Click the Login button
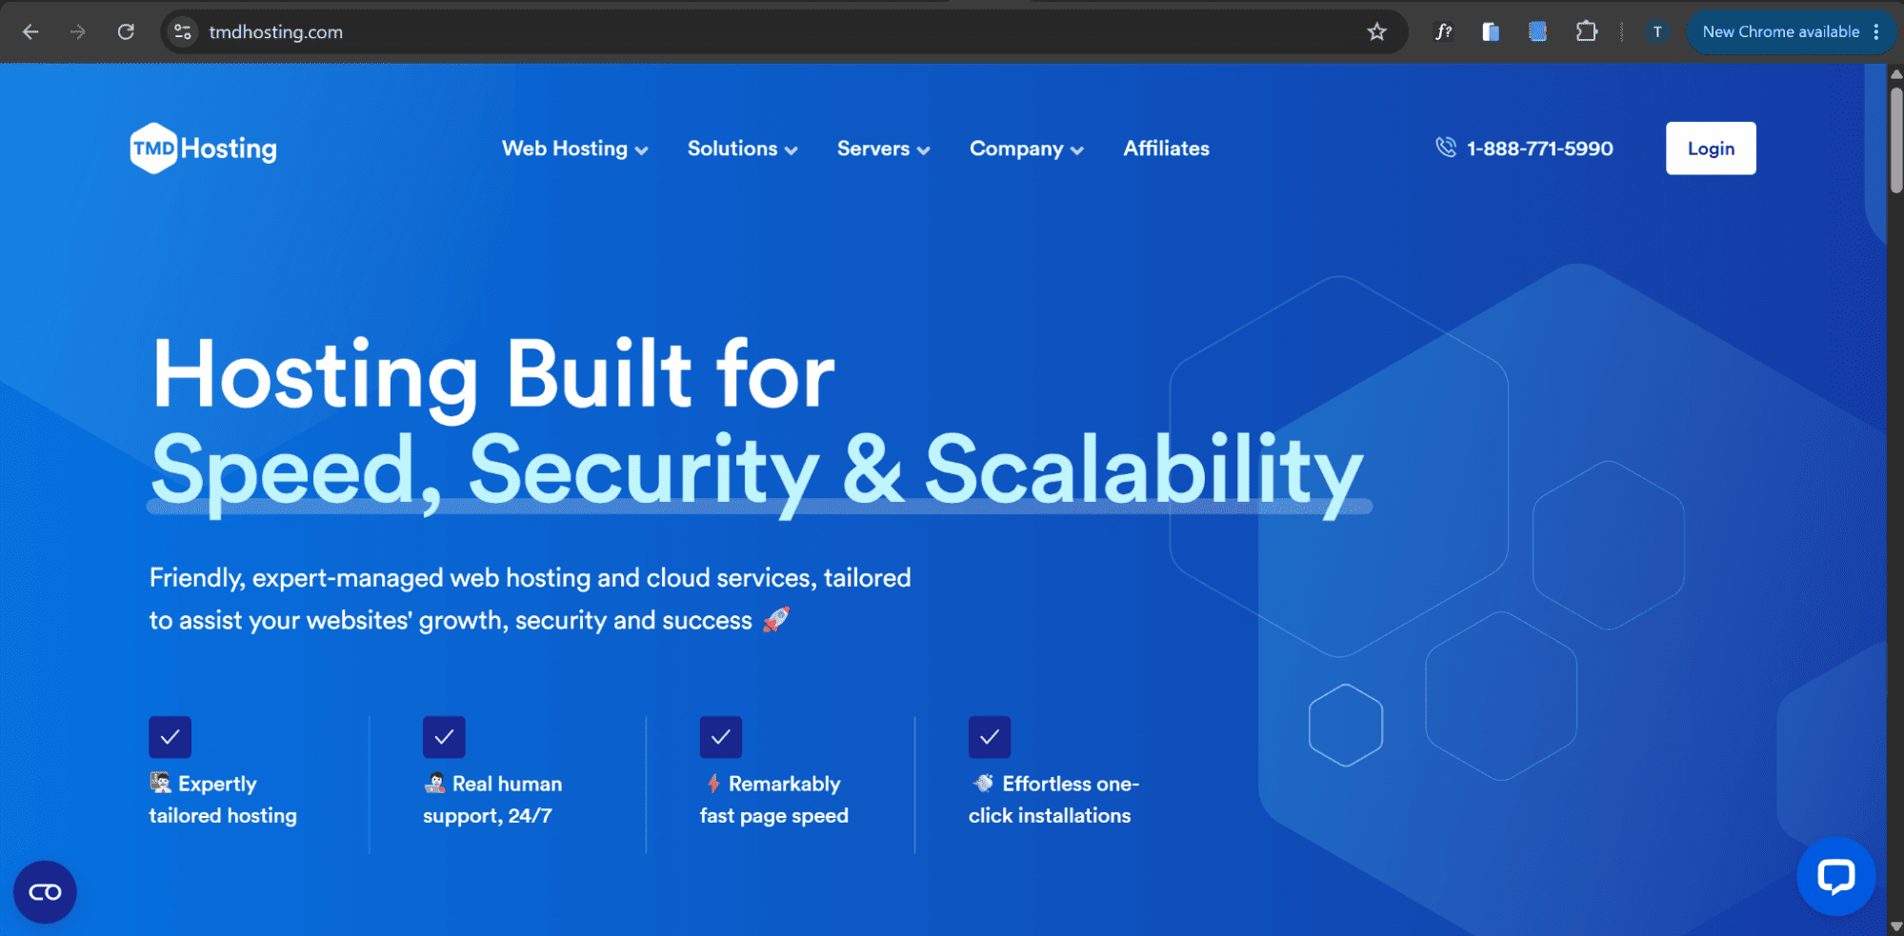 (1711, 149)
